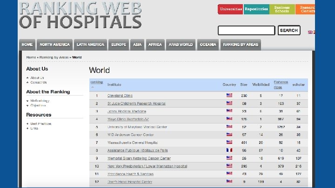The image size is (335, 188).
Task: Open Links sidebar link
Action: pos(34,128)
